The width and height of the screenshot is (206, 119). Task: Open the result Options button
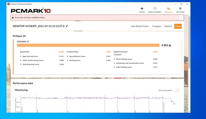pyautogui.click(x=168, y=26)
